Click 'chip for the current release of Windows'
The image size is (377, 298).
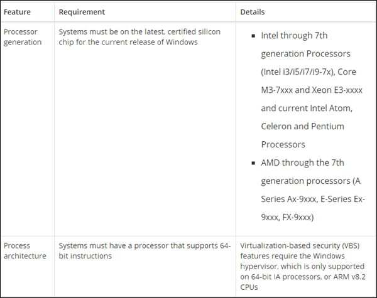click(x=128, y=42)
